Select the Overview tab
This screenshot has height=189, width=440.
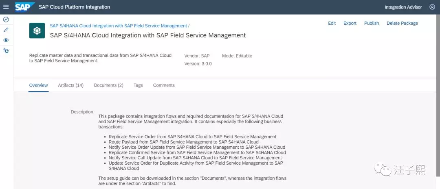38,85
